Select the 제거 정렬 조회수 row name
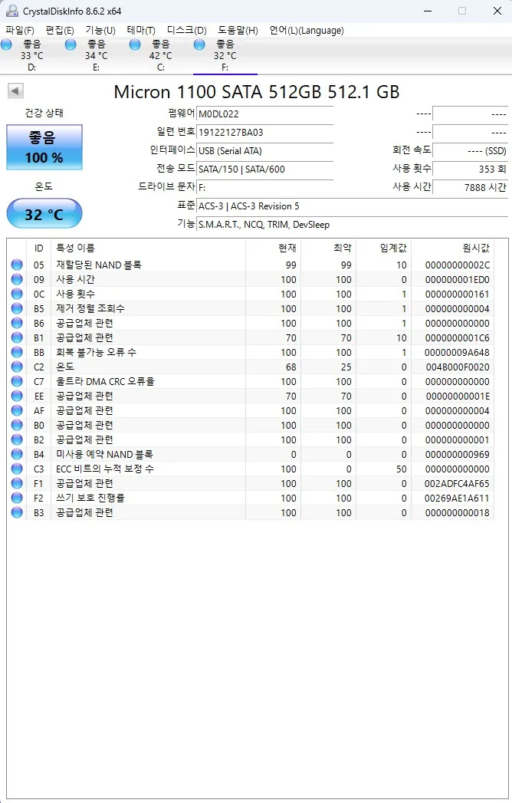Image resolution: width=512 pixels, height=803 pixels. tap(90, 308)
